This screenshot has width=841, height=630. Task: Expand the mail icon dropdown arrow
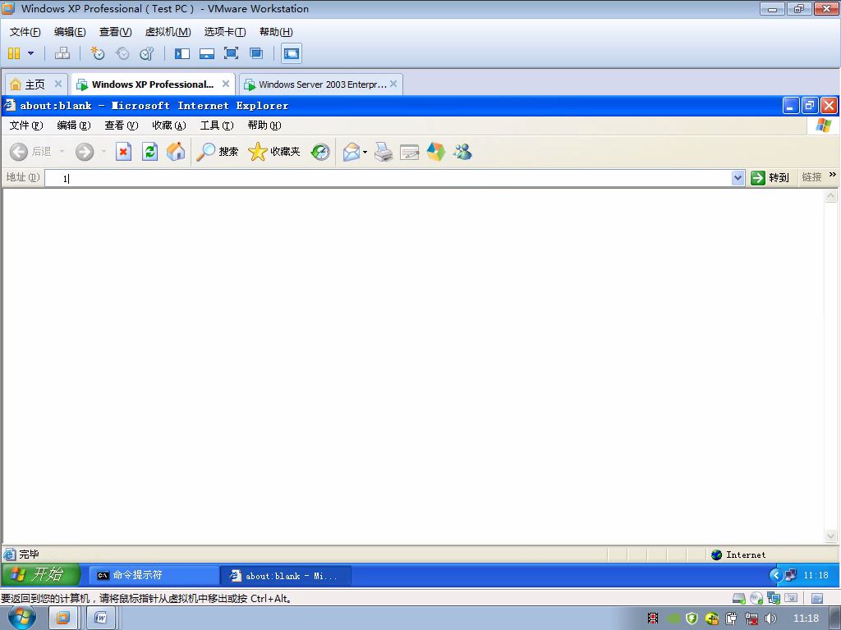click(x=365, y=152)
